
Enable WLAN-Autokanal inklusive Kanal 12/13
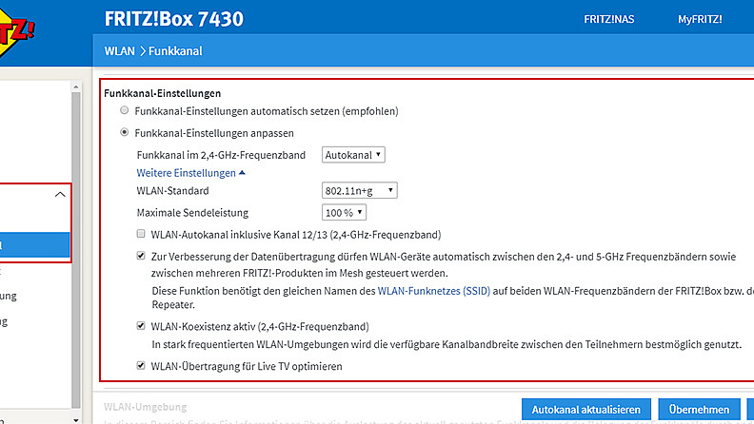(141, 234)
